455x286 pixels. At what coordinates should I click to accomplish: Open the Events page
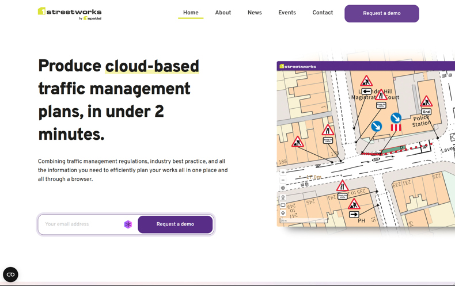[x=287, y=13]
